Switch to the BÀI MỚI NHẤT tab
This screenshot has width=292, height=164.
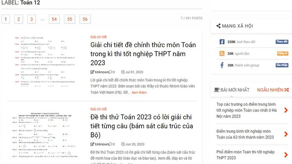tap(232, 90)
